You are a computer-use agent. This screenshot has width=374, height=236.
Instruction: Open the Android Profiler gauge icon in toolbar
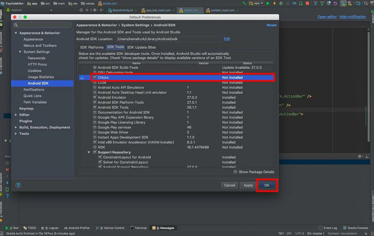(x=294, y=3)
